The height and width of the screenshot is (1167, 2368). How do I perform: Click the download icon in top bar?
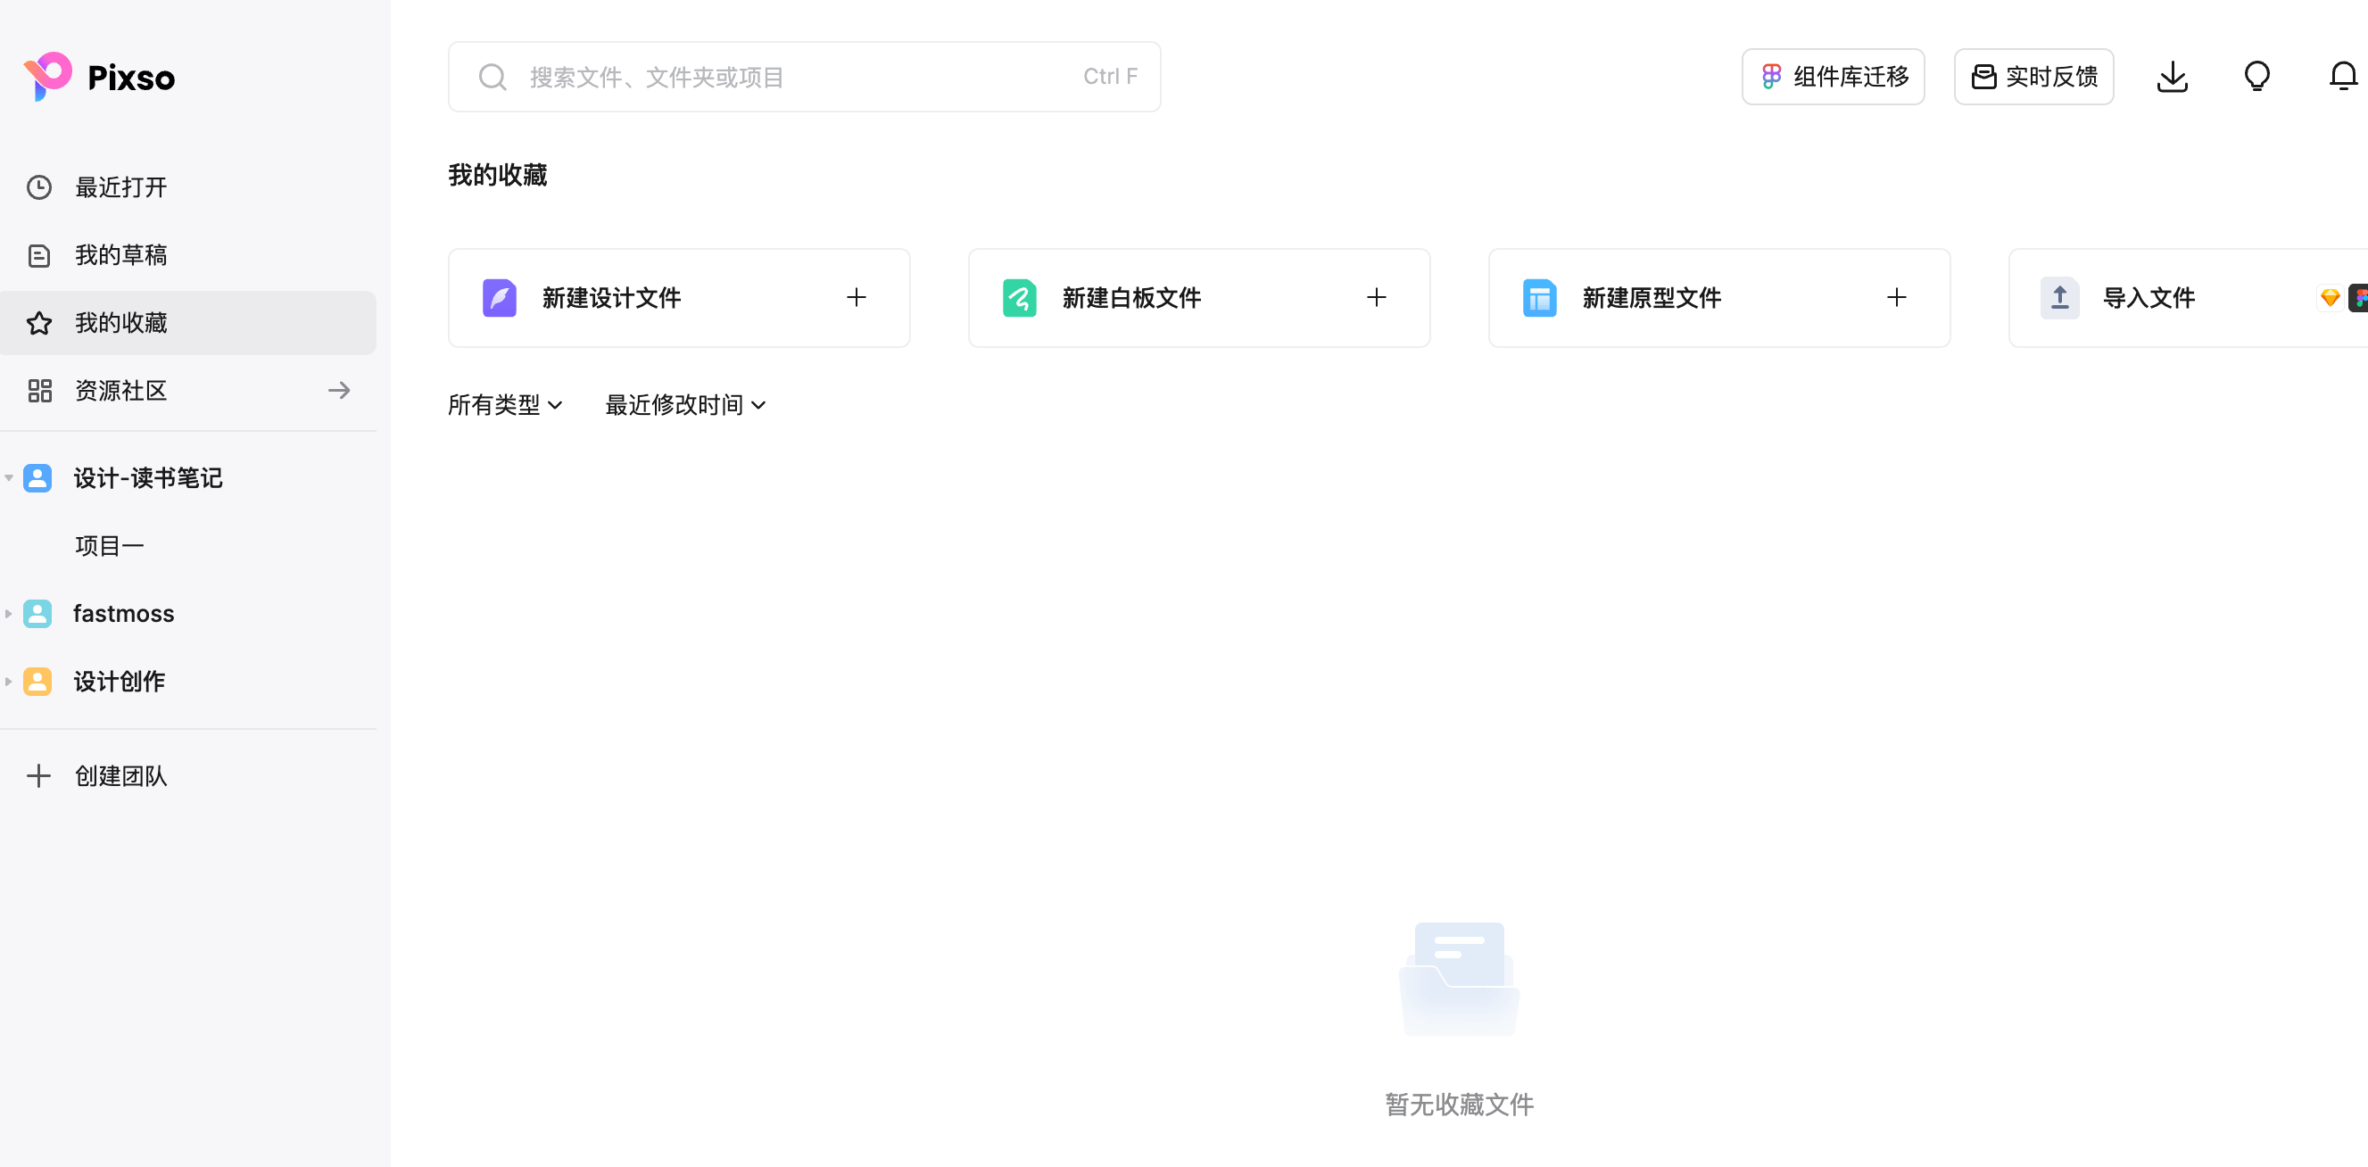[2172, 78]
